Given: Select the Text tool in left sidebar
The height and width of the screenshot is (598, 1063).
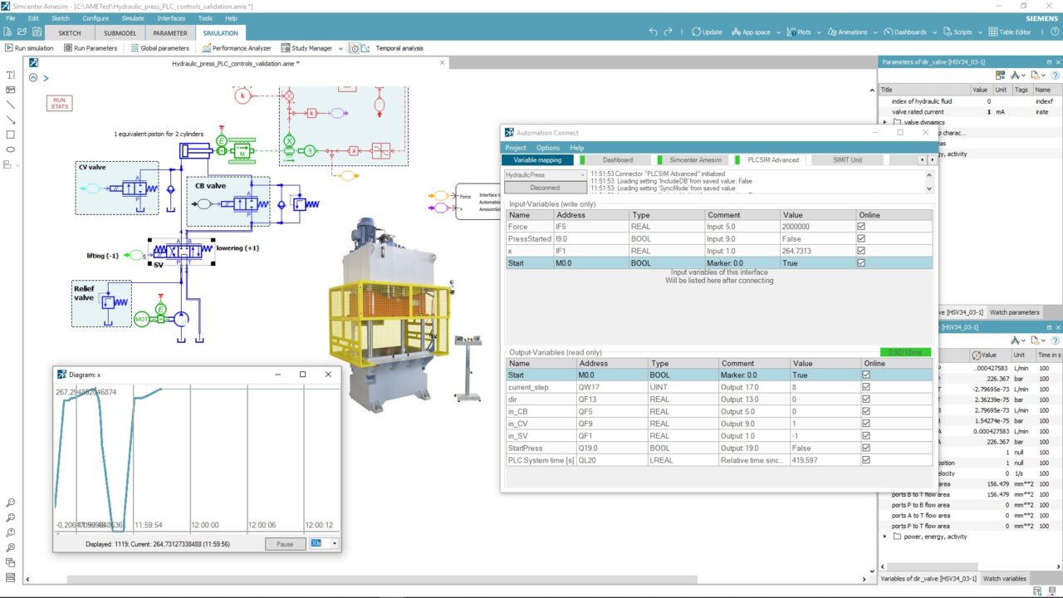Looking at the screenshot, I should coord(11,75).
